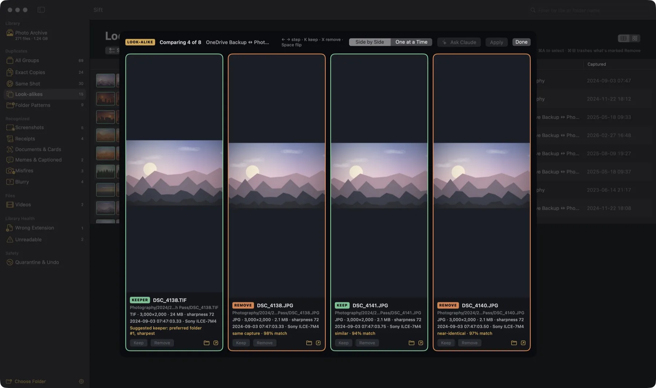Ask Claude about this comparison
The height and width of the screenshot is (388, 656).
pyautogui.click(x=459, y=42)
